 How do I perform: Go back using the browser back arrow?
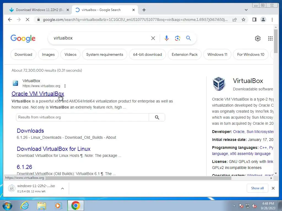pyautogui.click(x=10, y=20)
